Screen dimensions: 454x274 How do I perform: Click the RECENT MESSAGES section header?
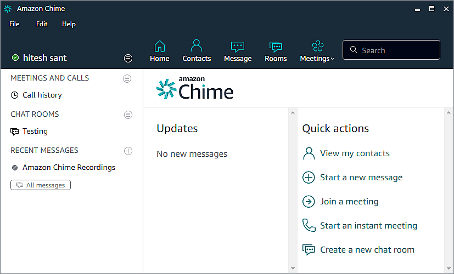click(x=44, y=150)
